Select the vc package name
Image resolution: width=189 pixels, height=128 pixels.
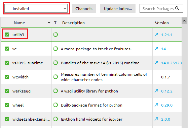coord(14,49)
